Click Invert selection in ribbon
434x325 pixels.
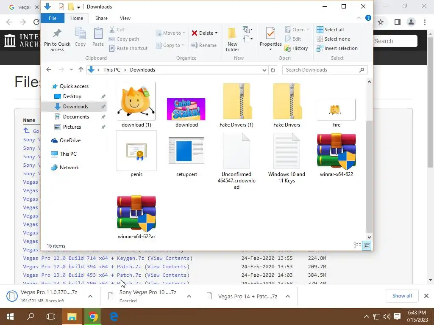tap(337, 48)
